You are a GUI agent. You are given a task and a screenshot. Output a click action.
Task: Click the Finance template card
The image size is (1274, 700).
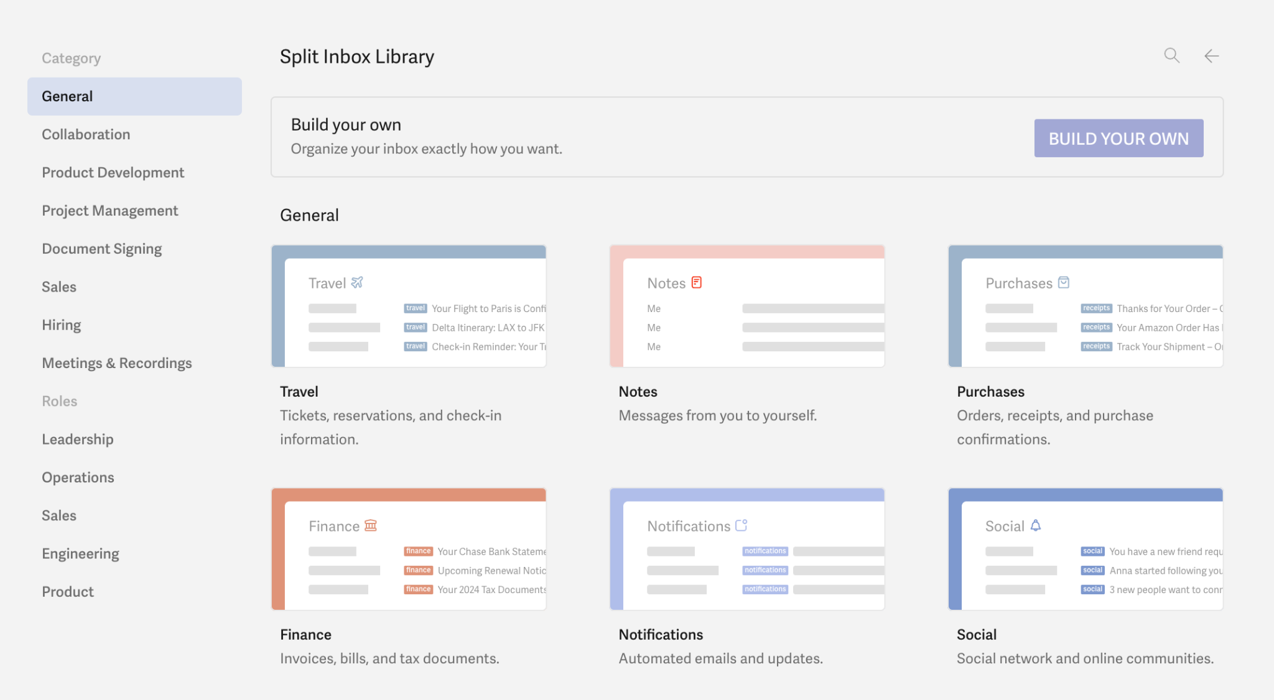[x=409, y=549]
